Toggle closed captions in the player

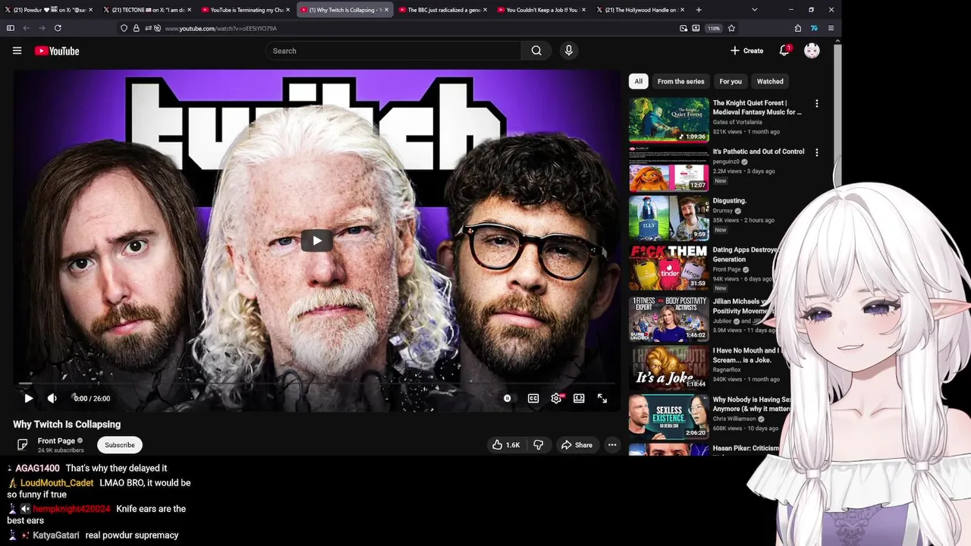coord(533,398)
